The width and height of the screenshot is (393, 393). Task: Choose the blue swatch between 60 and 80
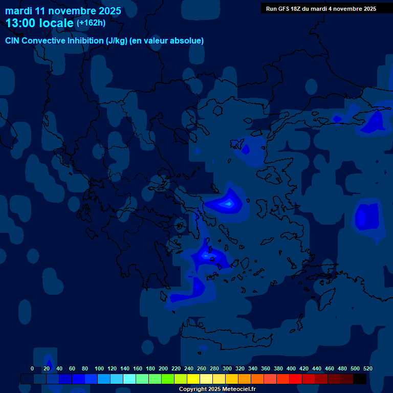click(x=78, y=379)
